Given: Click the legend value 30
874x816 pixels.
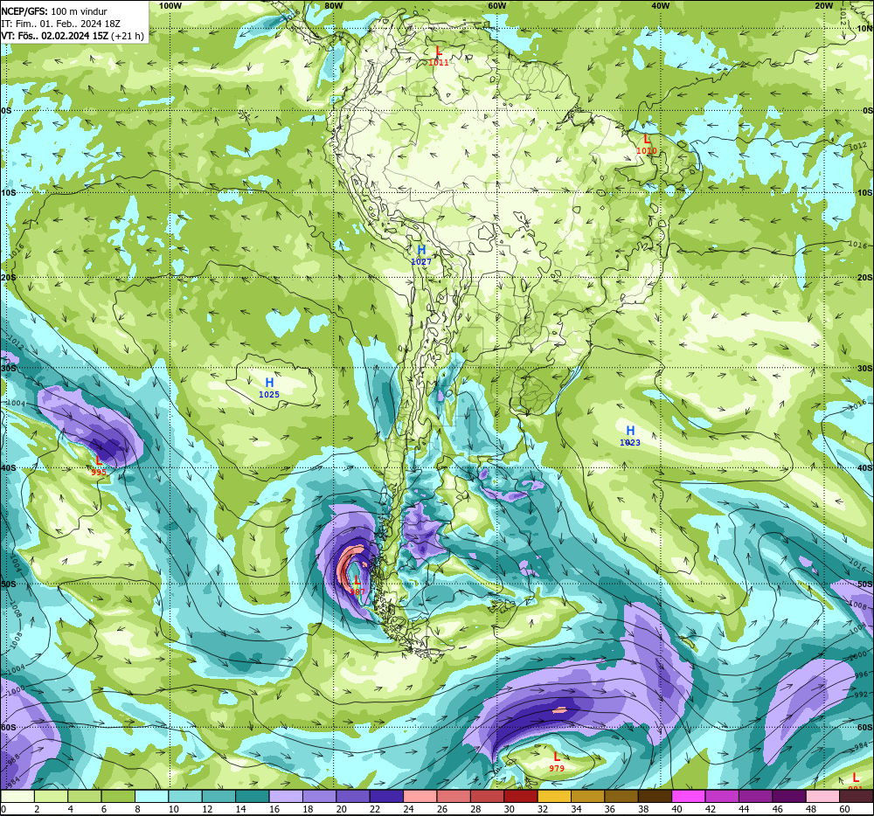Looking at the screenshot, I should pos(509,809).
